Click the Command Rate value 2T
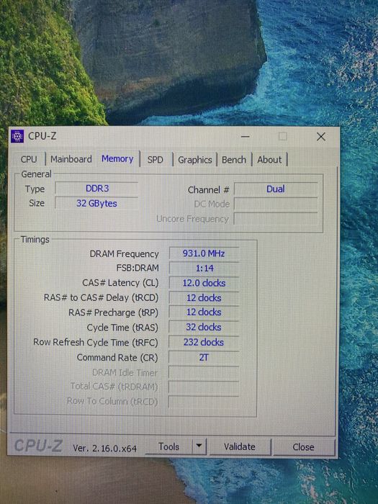378x504 pixels. [204, 357]
